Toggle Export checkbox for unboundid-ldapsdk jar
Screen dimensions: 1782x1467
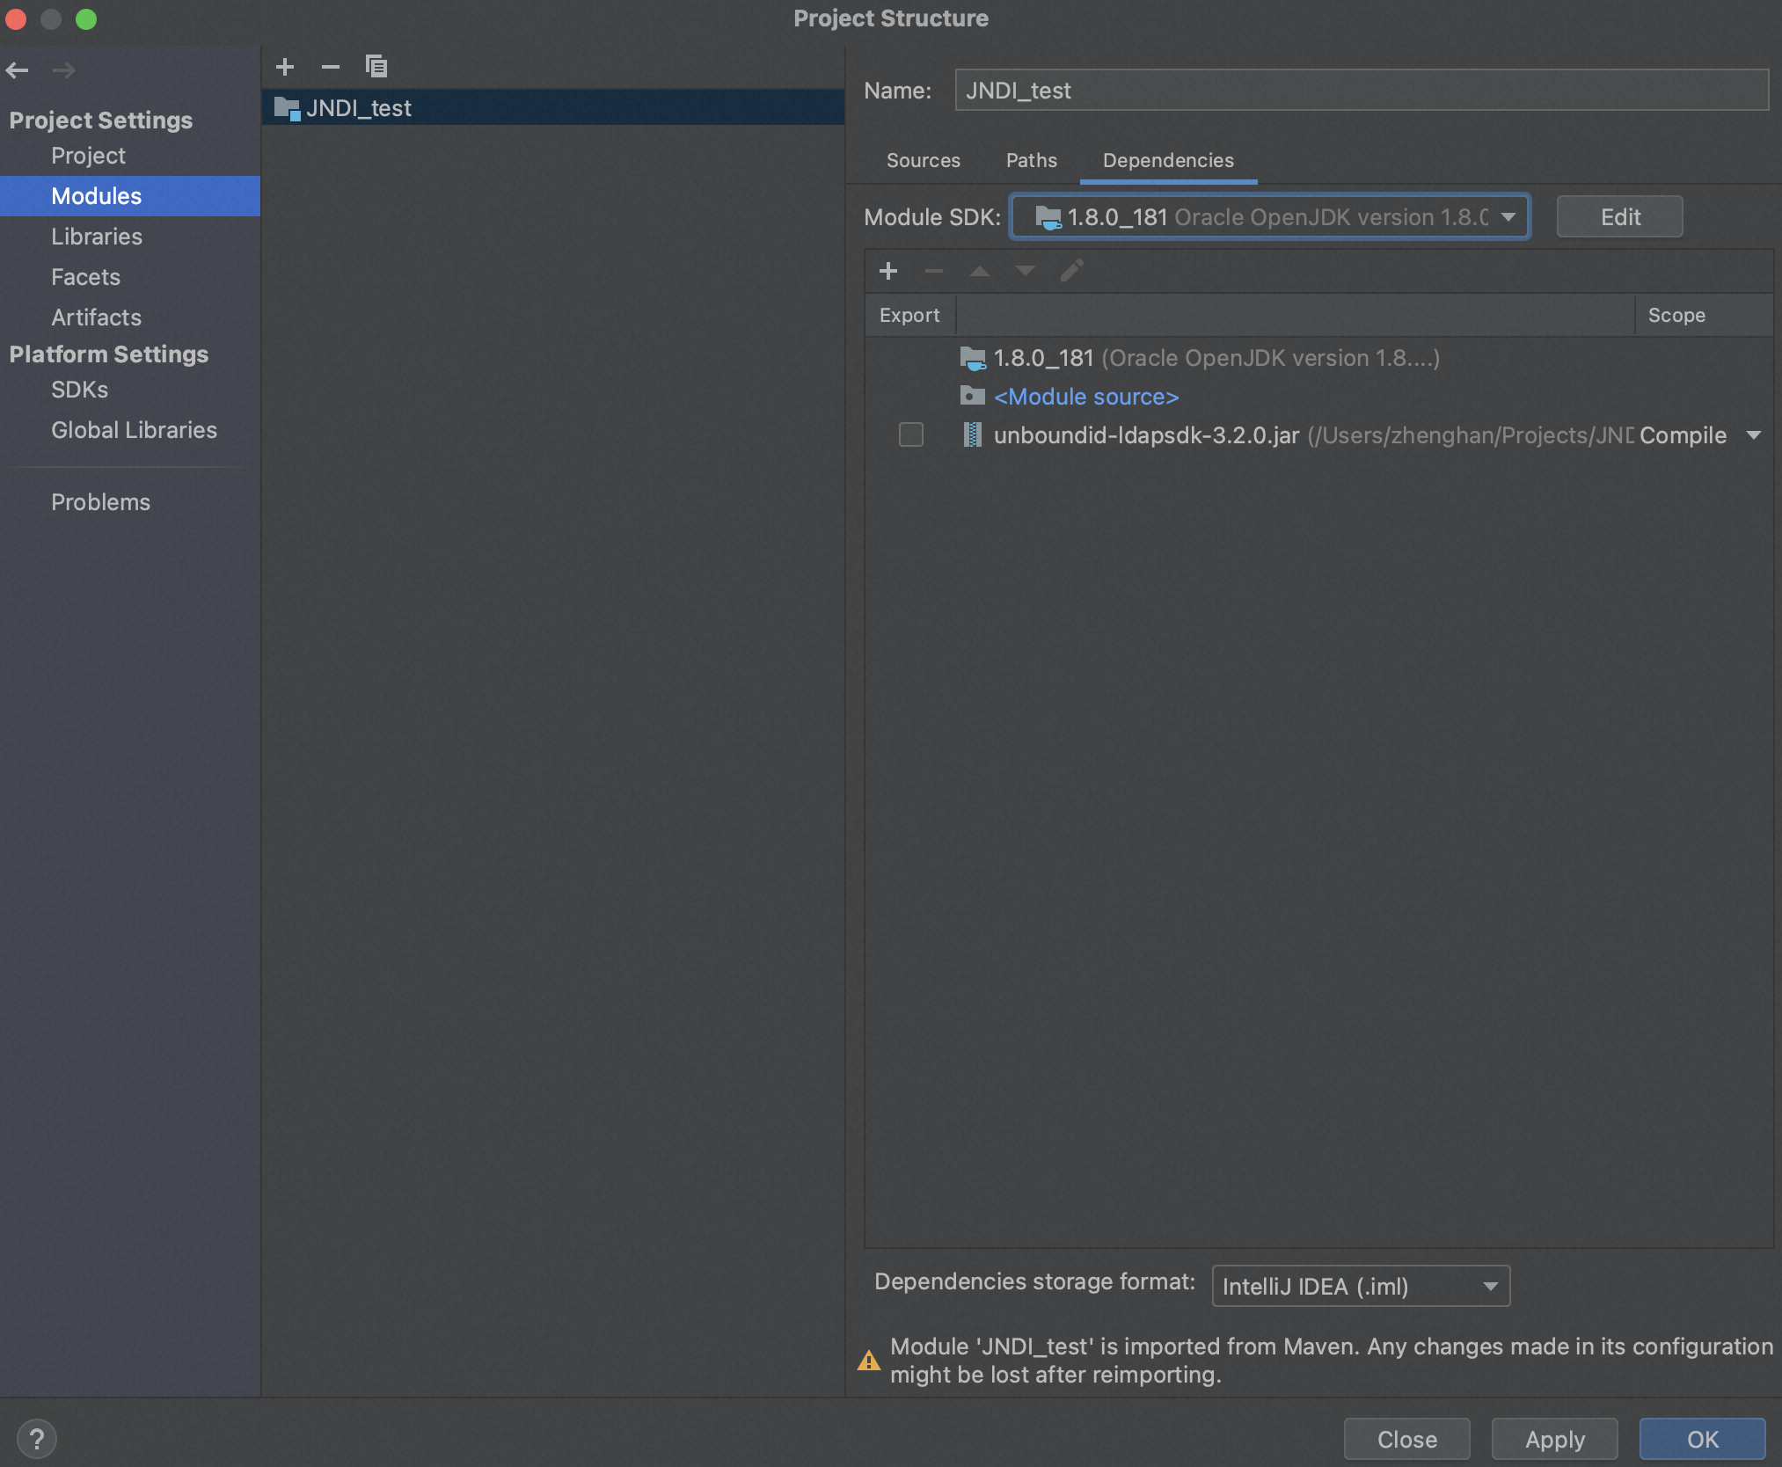coord(911,434)
